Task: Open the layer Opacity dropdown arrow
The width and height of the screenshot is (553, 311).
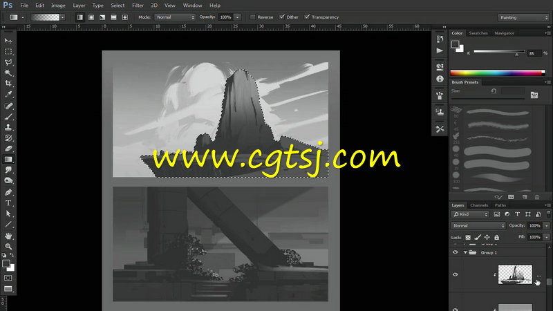Action: (547, 226)
